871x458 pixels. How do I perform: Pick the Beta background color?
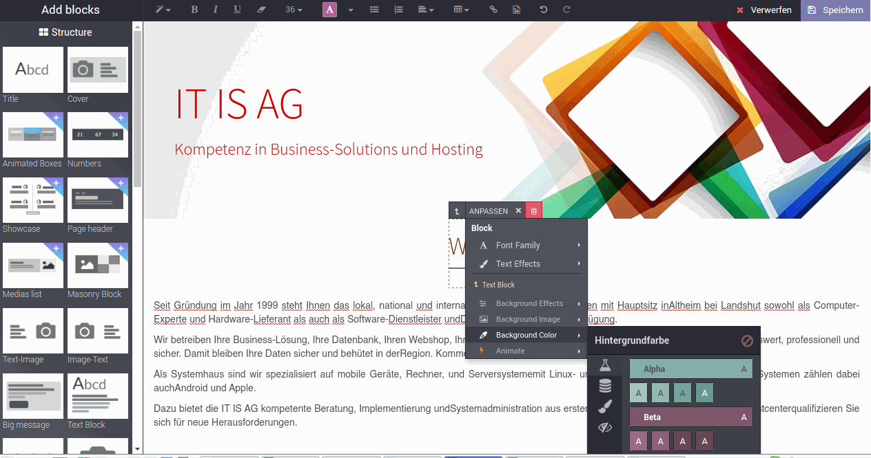pyautogui.click(x=691, y=417)
